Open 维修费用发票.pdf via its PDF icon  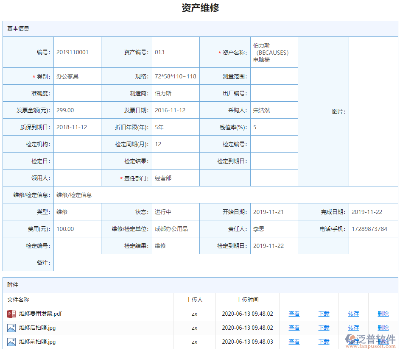11,314
